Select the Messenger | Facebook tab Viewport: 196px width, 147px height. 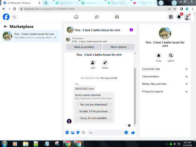point(22,3)
